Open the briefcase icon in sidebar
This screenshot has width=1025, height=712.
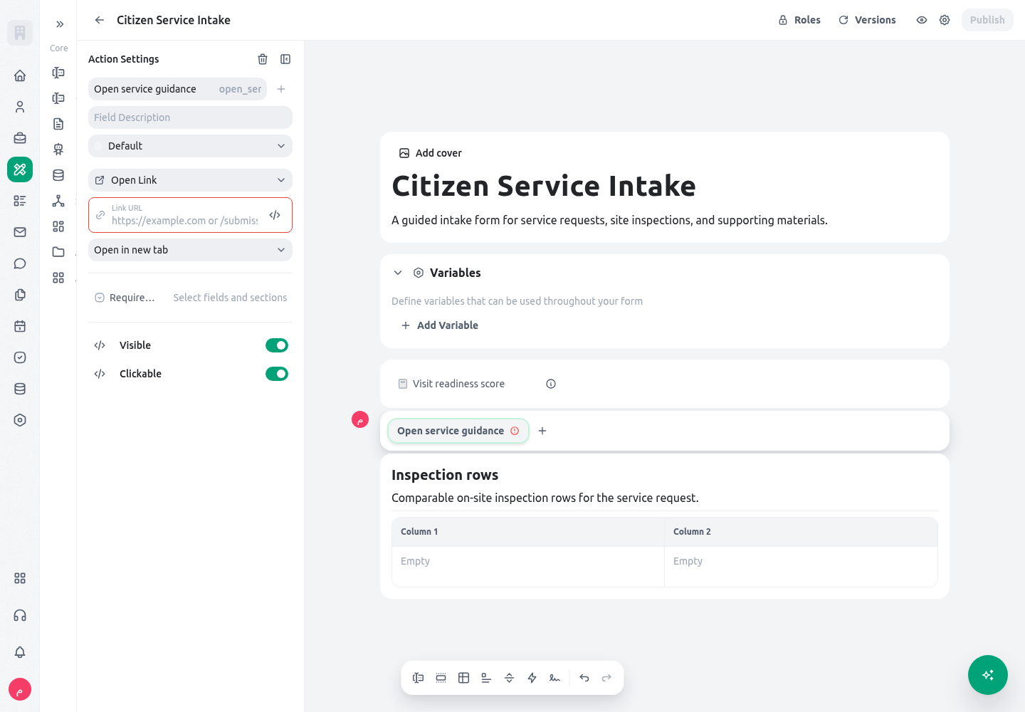[20, 138]
